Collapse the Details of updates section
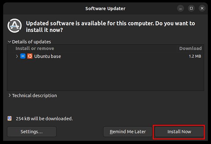The image size is (211, 144). [10, 42]
